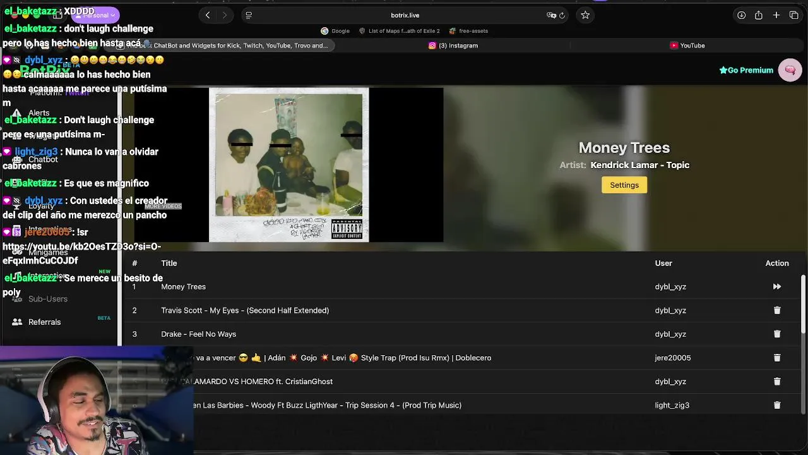Click the Action column header
Viewport: 808px width, 455px height.
click(x=777, y=264)
